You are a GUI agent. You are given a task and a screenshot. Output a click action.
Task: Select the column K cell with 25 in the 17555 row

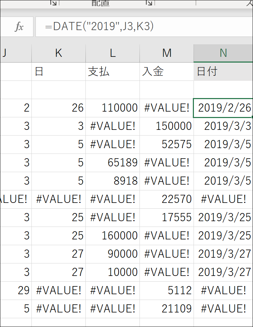coord(58,217)
